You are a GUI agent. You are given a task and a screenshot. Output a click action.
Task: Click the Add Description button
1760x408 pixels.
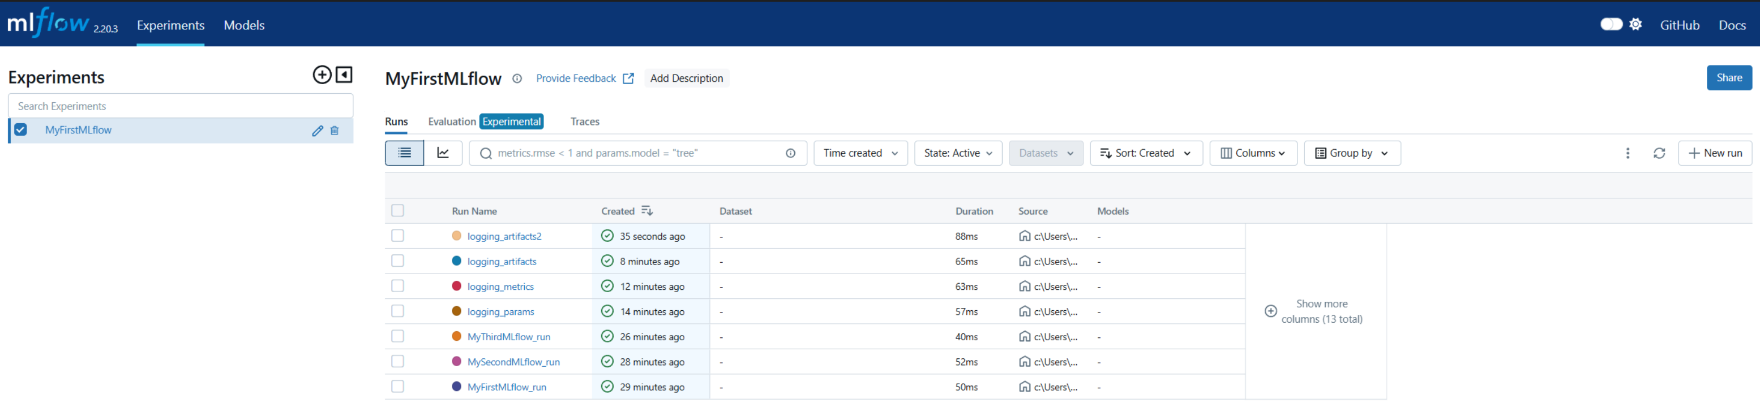(x=687, y=79)
